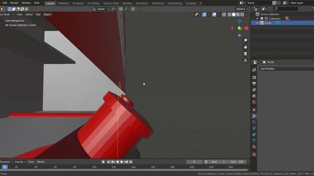
Task: Open the outliner display mode dropdown
Action: [264, 9]
